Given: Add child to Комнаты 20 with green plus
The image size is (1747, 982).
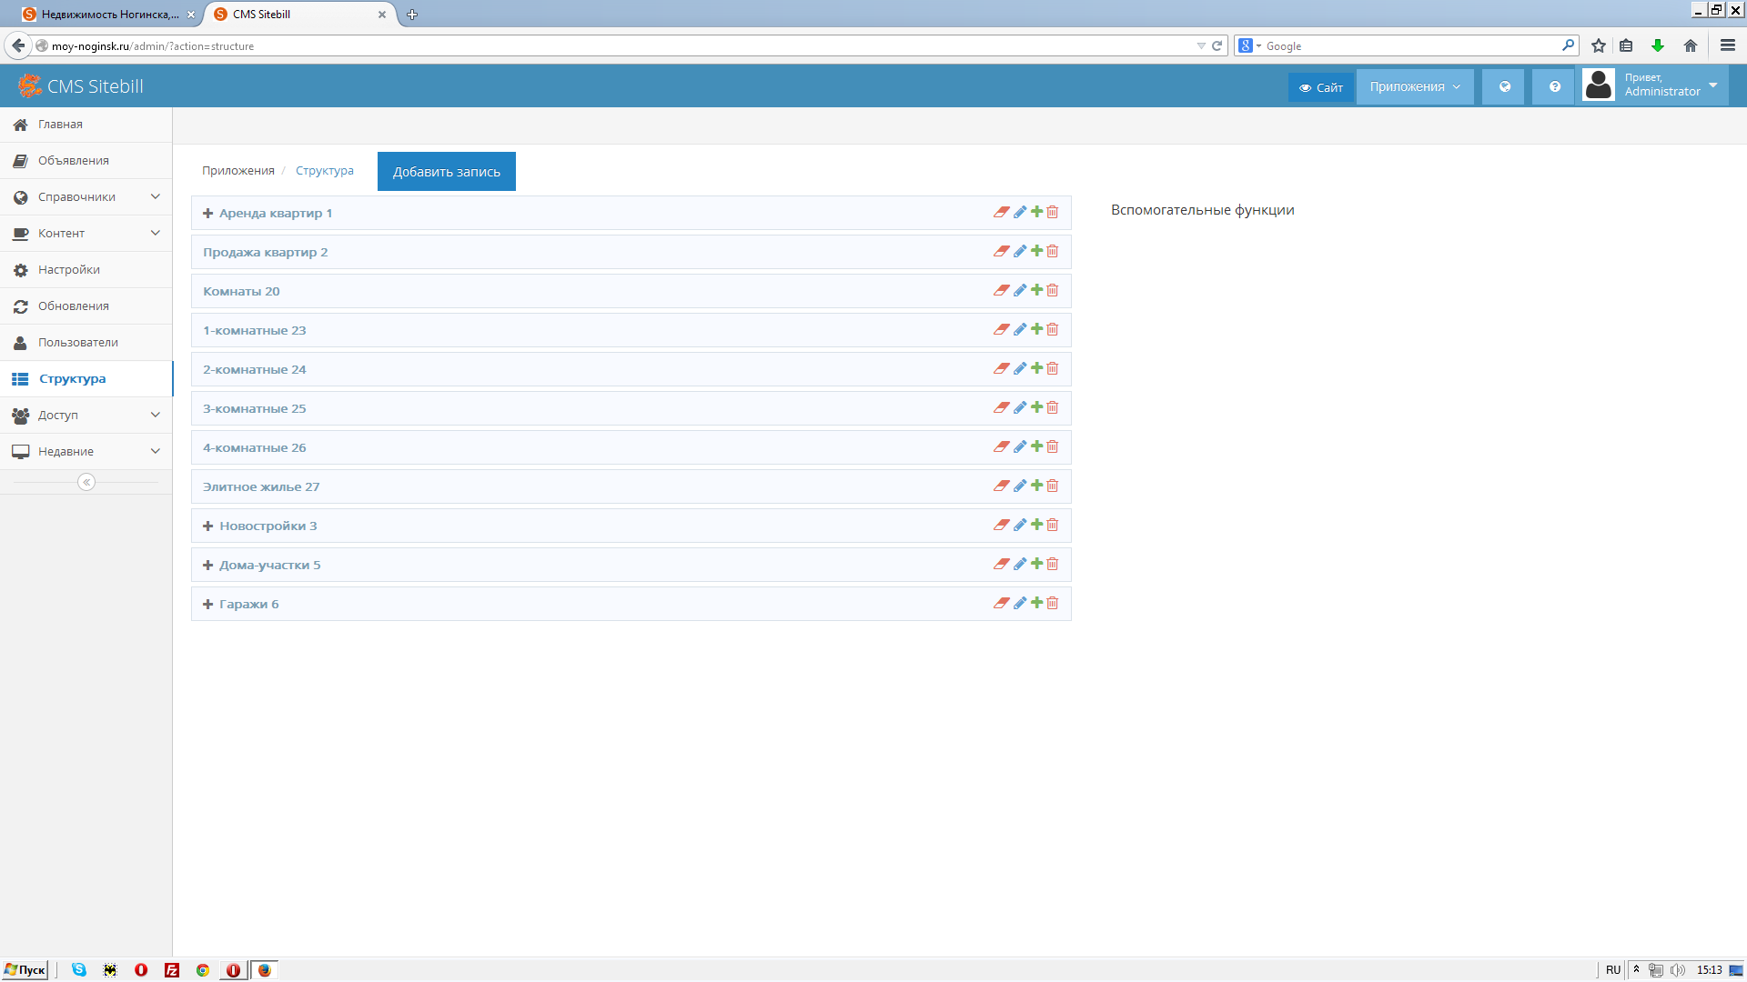Looking at the screenshot, I should (1036, 290).
